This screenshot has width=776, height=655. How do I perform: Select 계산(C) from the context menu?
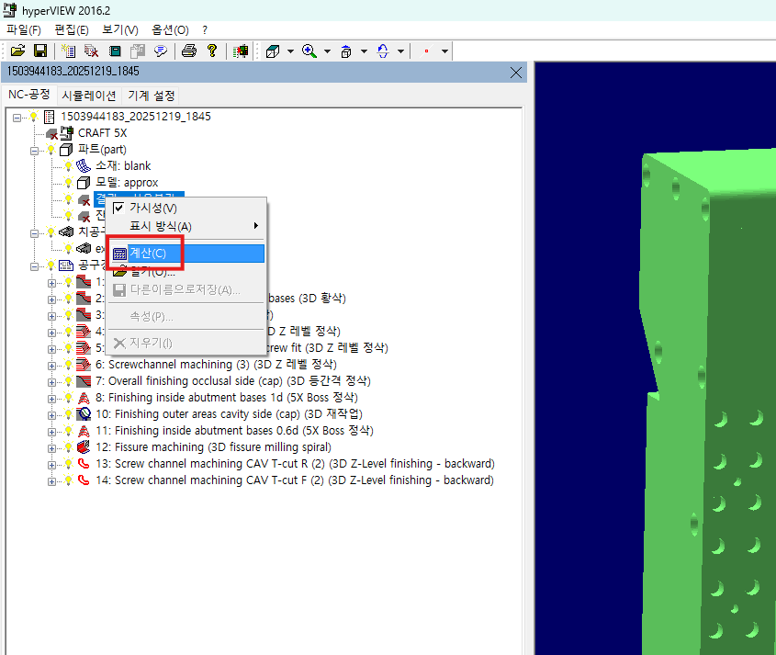coord(148,253)
